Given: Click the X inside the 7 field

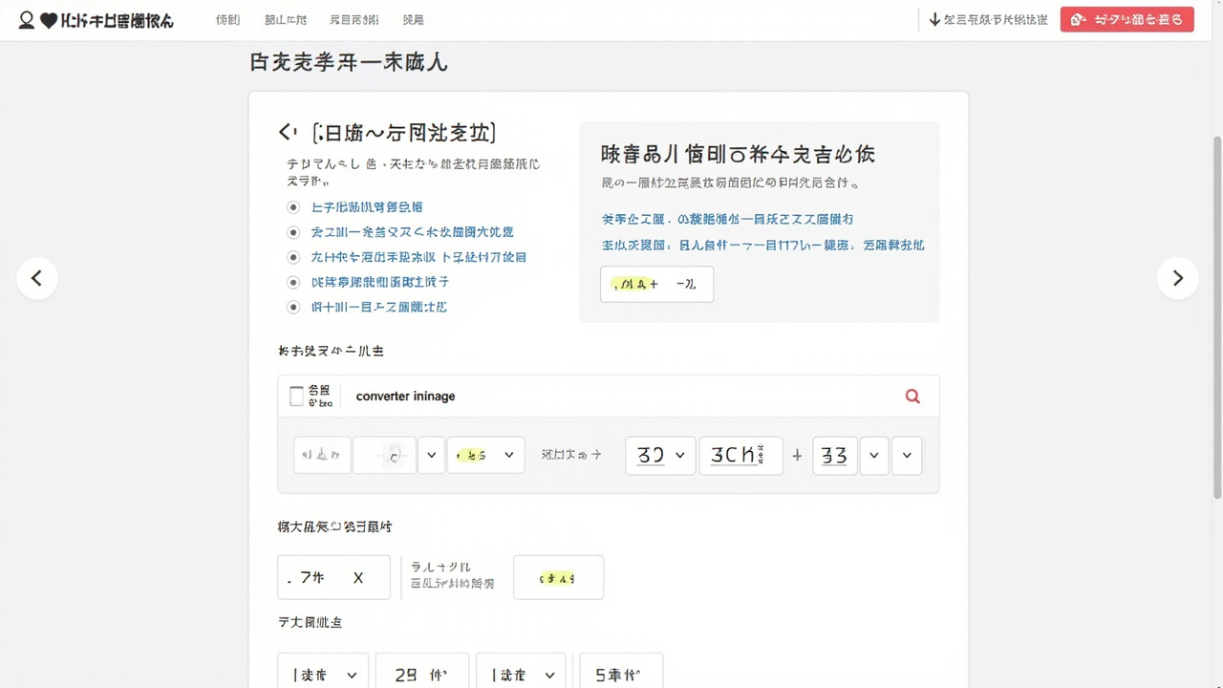Looking at the screenshot, I should pyautogui.click(x=358, y=577).
